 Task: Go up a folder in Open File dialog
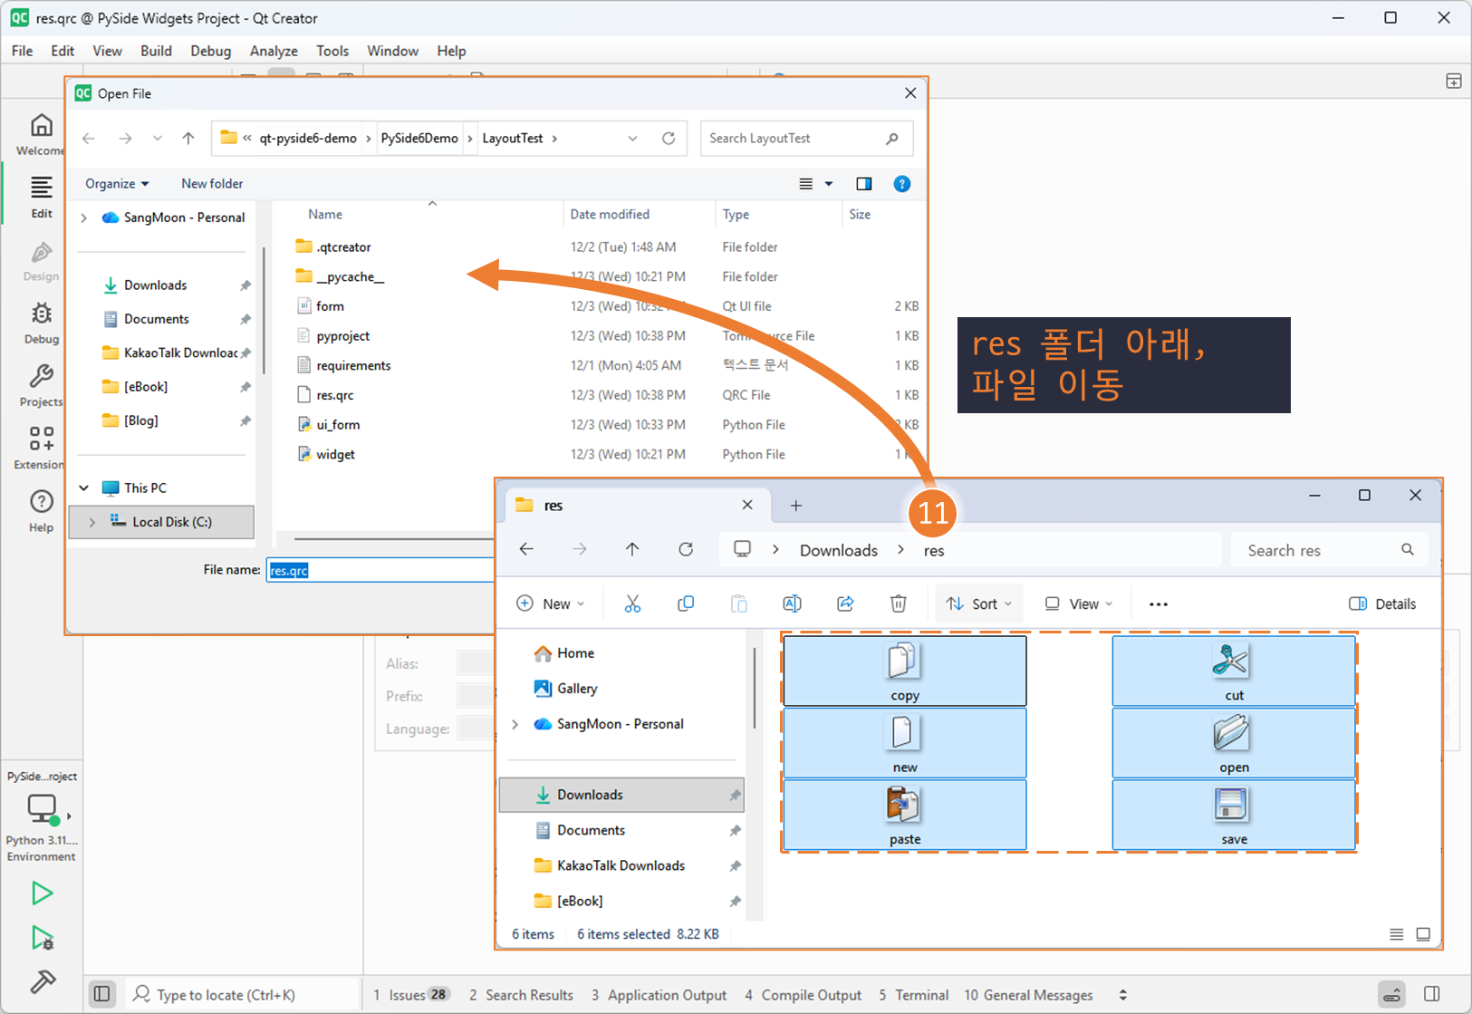click(188, 139)
